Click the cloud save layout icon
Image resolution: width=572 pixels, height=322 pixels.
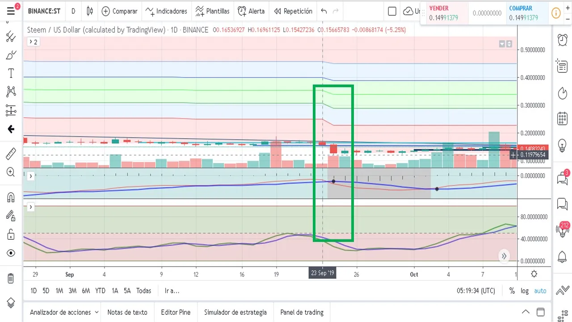pos(408,11)
